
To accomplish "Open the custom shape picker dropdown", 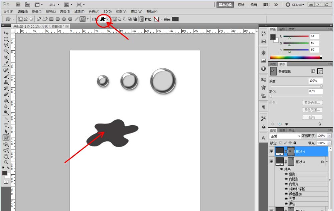I will coord(108,19).
